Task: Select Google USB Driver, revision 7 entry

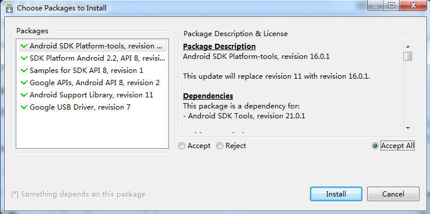Action: 93,107
